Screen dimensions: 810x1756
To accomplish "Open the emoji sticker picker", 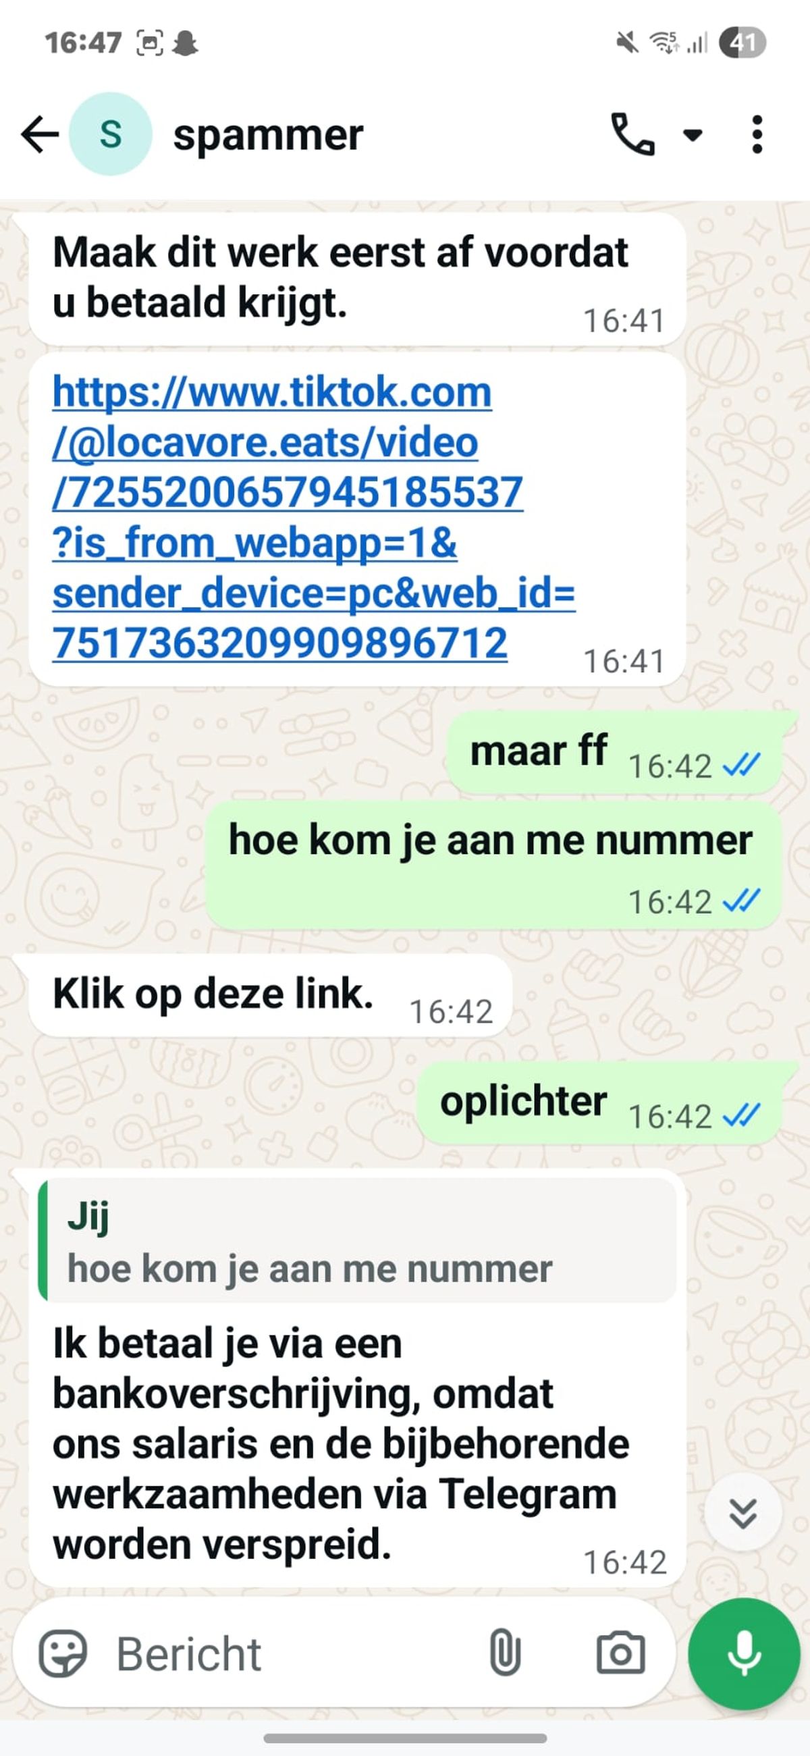I will click(x=63, y=1653).
